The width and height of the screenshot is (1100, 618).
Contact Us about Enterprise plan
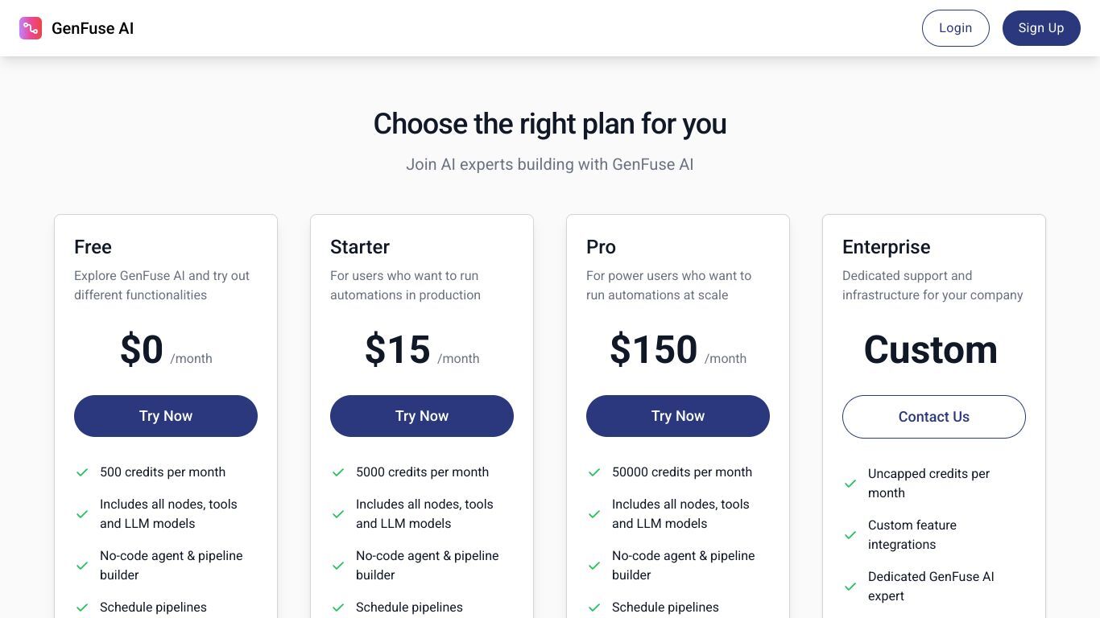click(x=934, y=417)
